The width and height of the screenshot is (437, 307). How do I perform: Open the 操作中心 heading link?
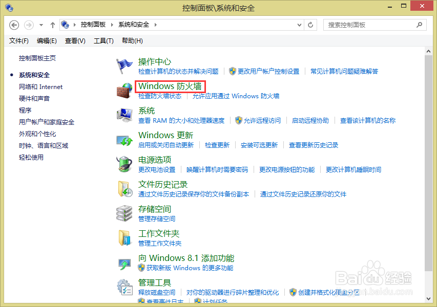pos(155,61)
